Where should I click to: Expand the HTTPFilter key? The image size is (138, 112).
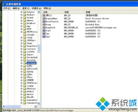tap(22, 32)
